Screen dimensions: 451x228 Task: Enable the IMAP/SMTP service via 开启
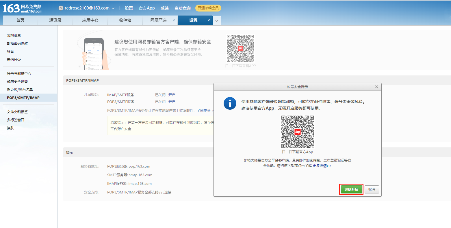172,95
